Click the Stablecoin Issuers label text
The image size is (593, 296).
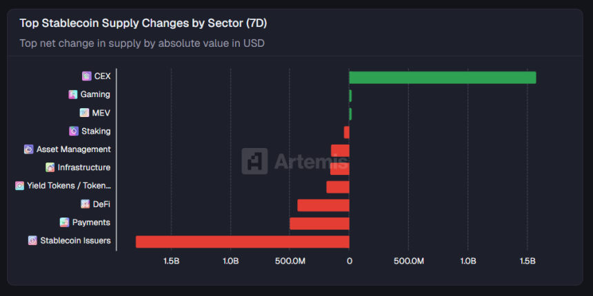pos(75,241)
